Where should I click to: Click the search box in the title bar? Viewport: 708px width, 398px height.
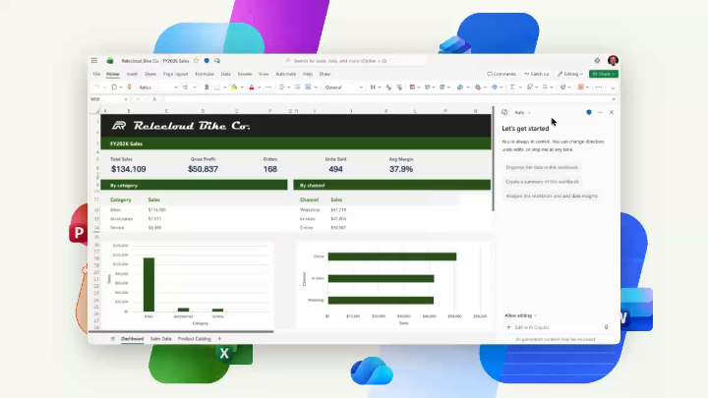354,61
